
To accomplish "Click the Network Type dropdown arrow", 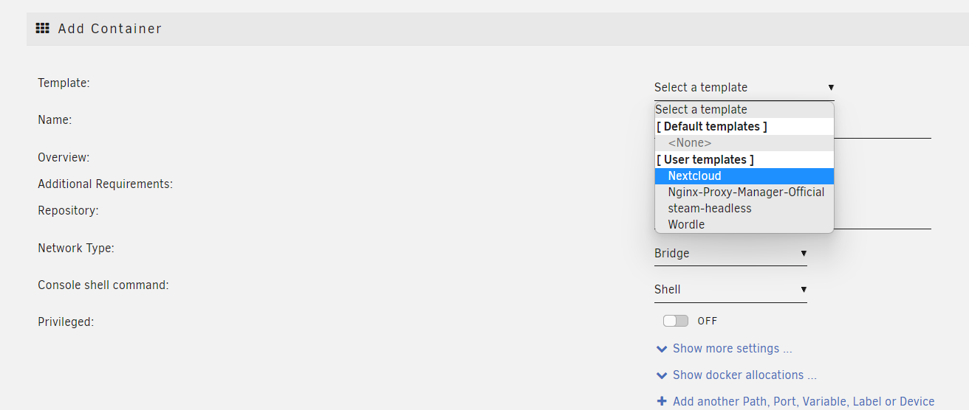I will click(804, 253).
